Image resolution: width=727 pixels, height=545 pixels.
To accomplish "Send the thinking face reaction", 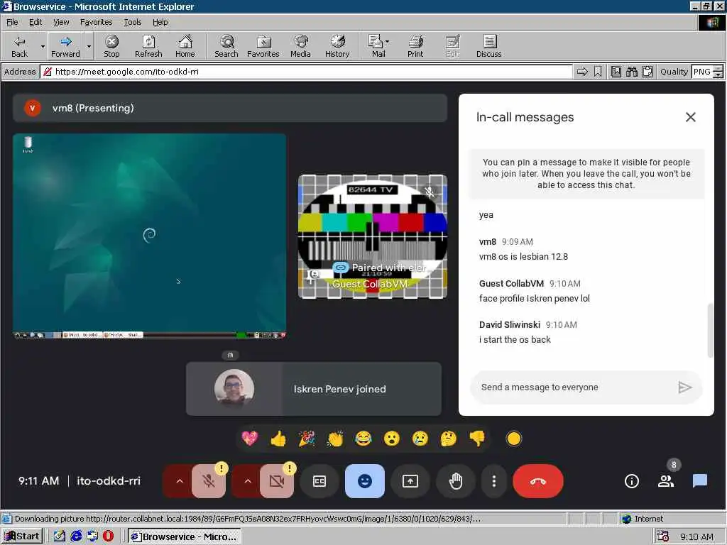I will pyautogui.click(x=449, y=439).
